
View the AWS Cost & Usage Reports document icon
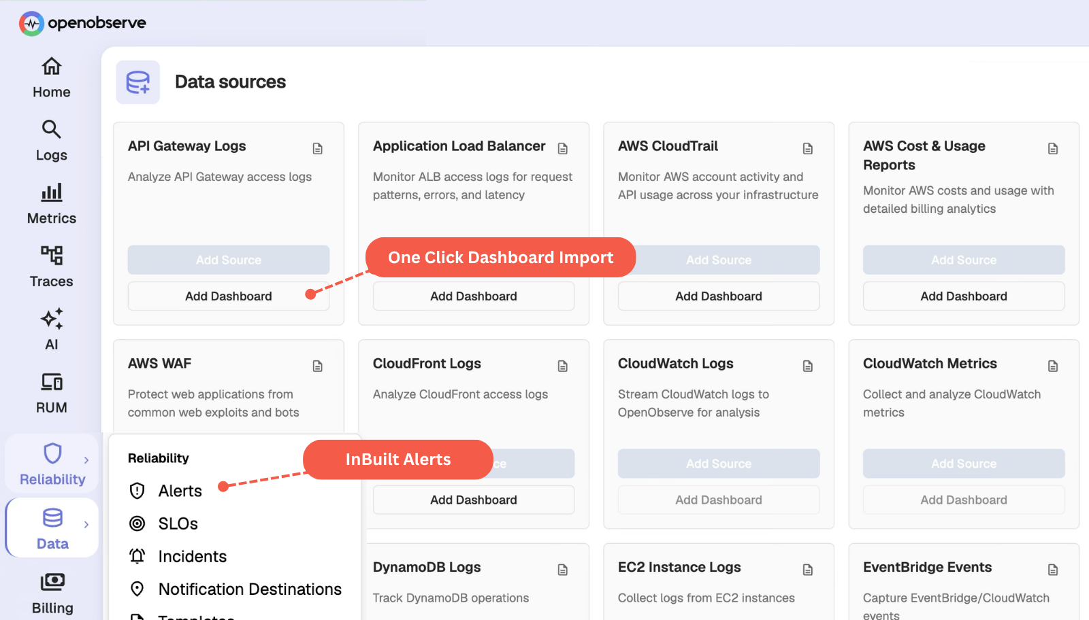pos(1053,148)
